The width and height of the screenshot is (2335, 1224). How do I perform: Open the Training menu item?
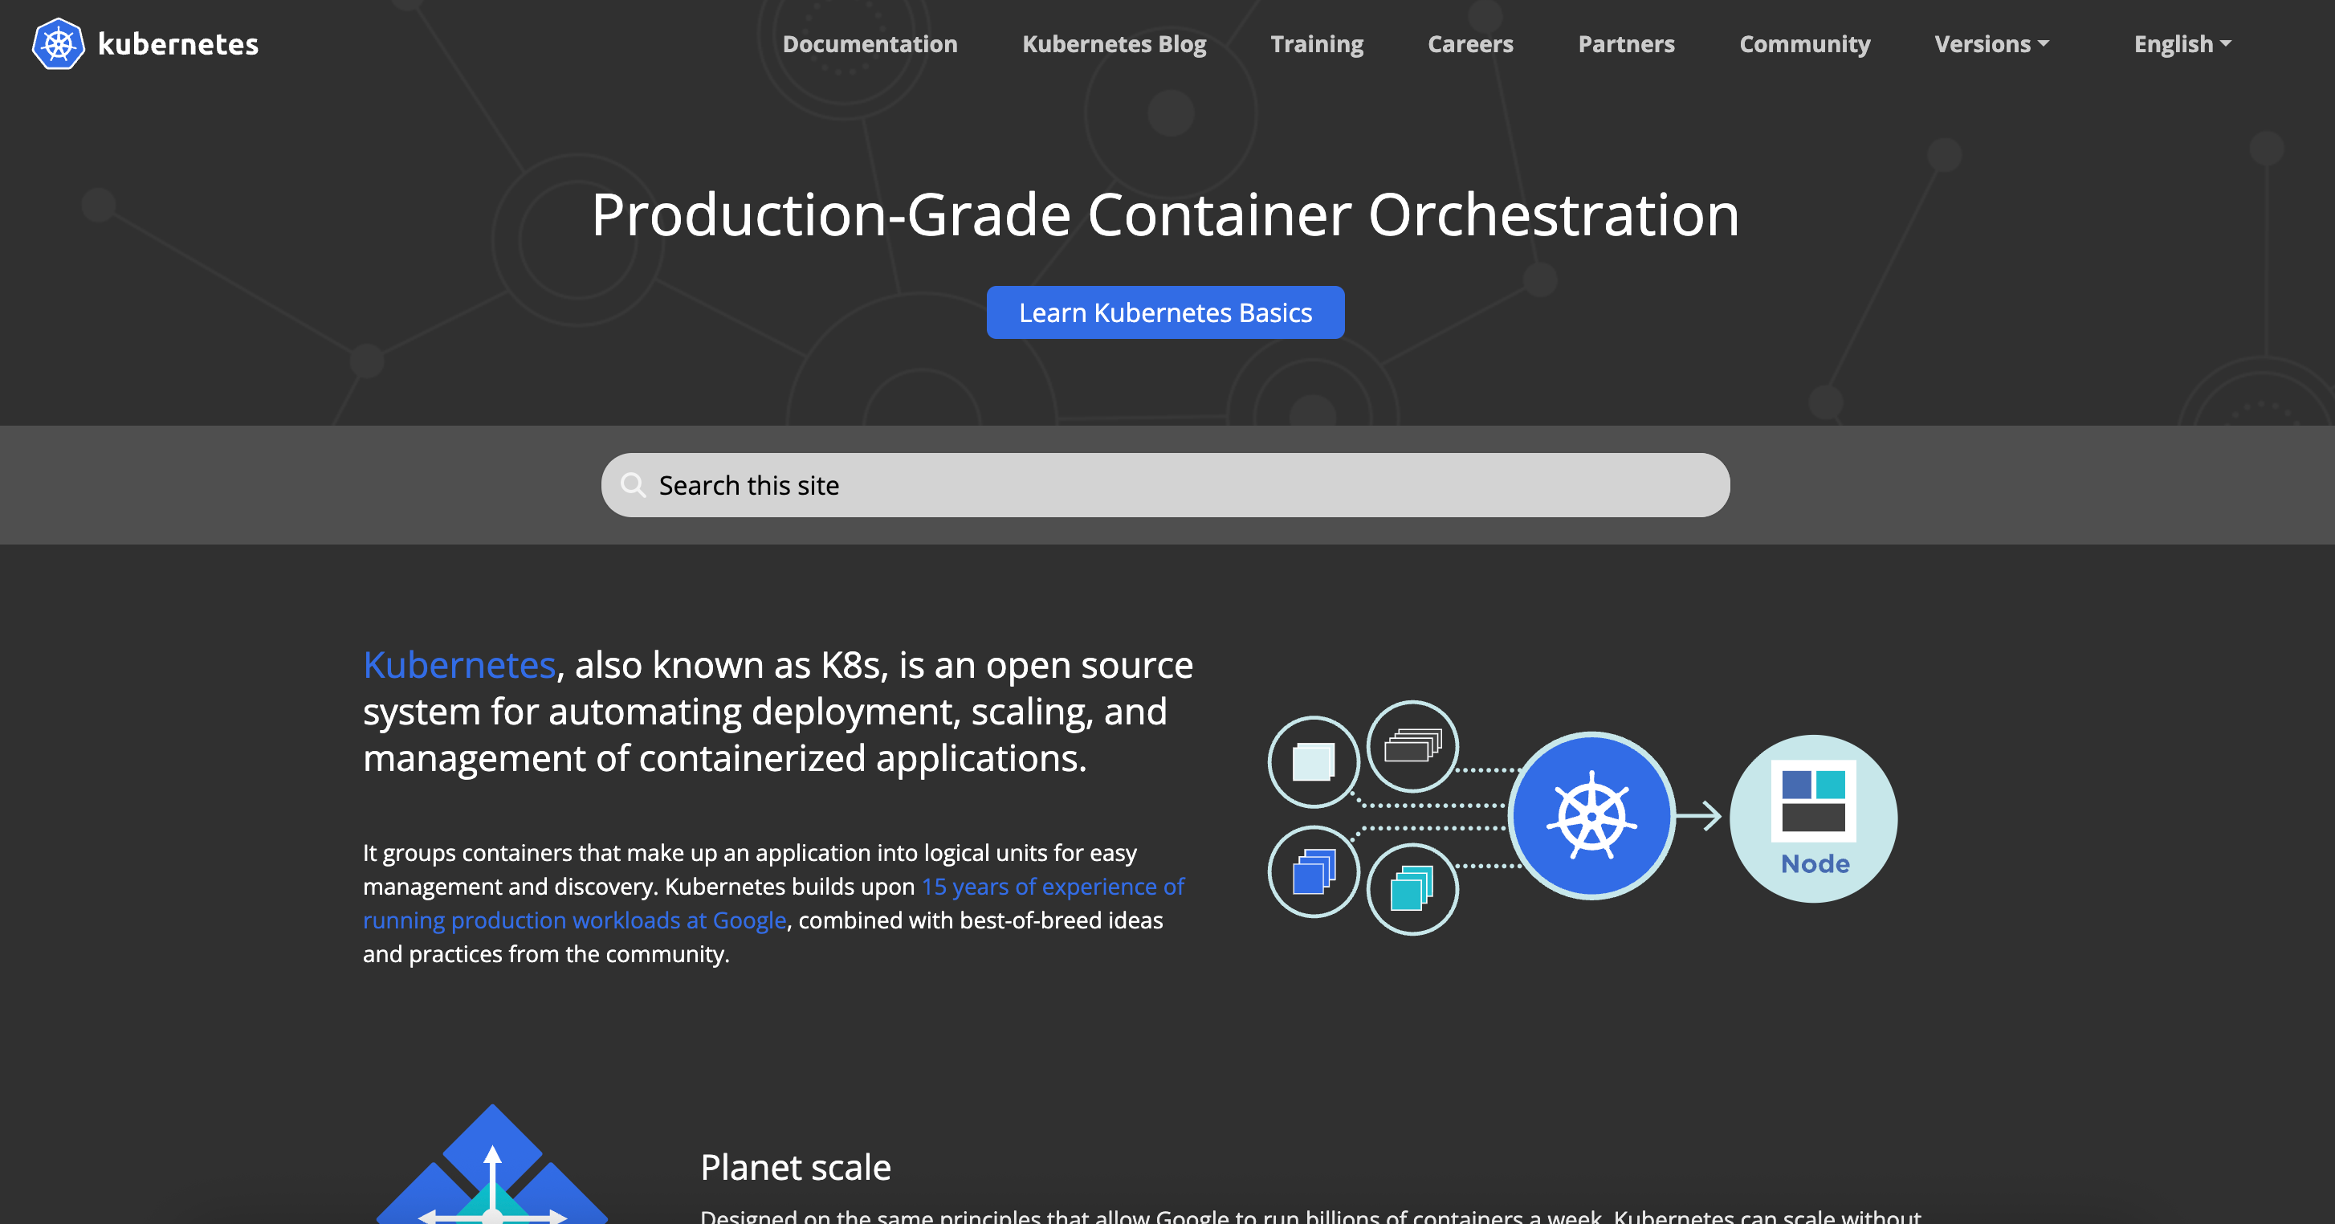pyautogui.click(x=1316, y=43)
